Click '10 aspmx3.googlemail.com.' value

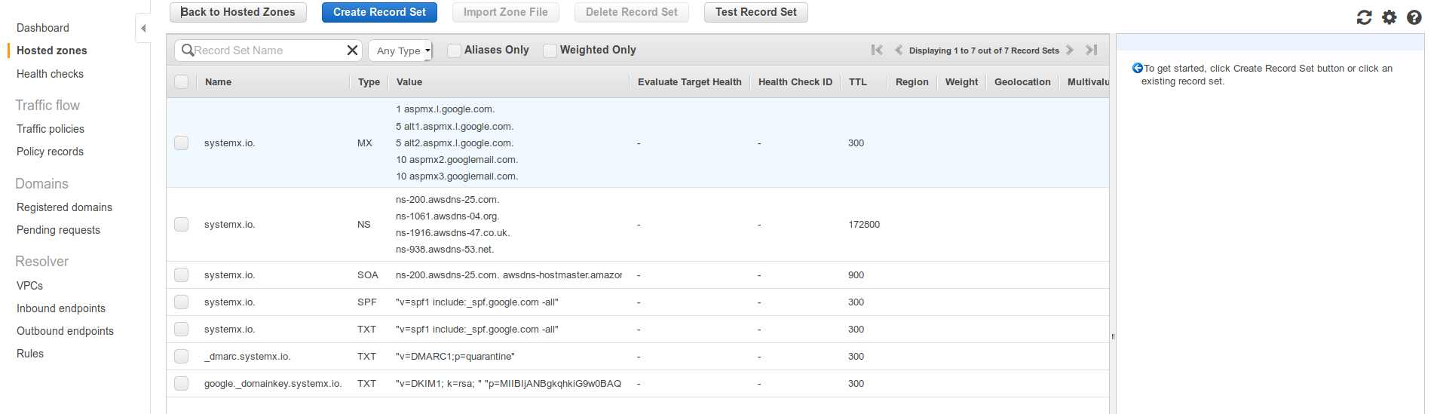457,176
